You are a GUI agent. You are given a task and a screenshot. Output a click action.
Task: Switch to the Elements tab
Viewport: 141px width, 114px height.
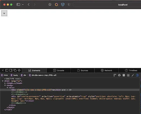(34, 71)
